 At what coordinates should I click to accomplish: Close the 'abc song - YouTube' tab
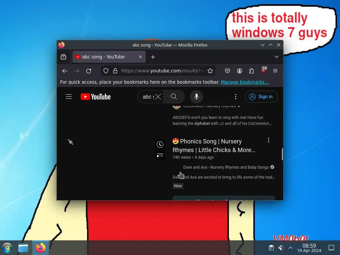click(x=140, y=57)
